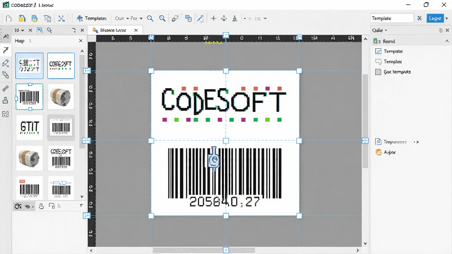Select the arrow tool in left sidebar
This screenshot has height=254, width=452.
pyautogui.click(x=5, y=50)
